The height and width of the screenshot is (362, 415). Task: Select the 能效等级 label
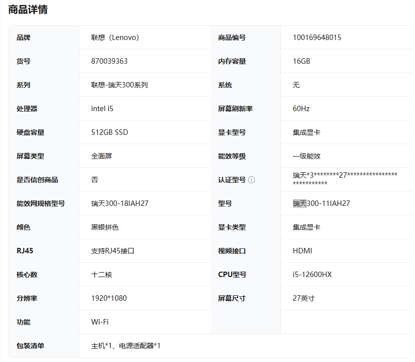pos(232,156)
